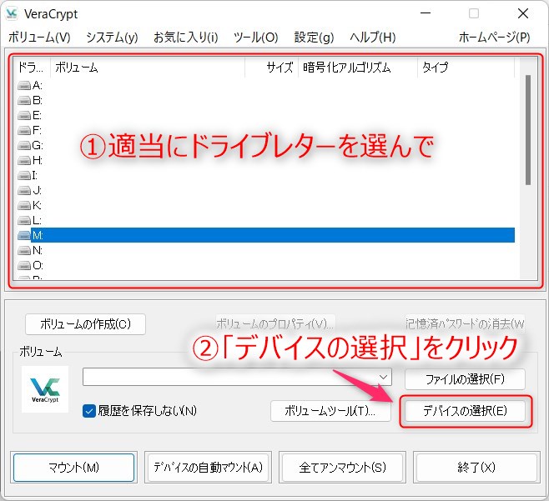The width and height of the screenshot is (549, 501).
Task: Click the drive icon for K:
Action: tap(24, 205)
